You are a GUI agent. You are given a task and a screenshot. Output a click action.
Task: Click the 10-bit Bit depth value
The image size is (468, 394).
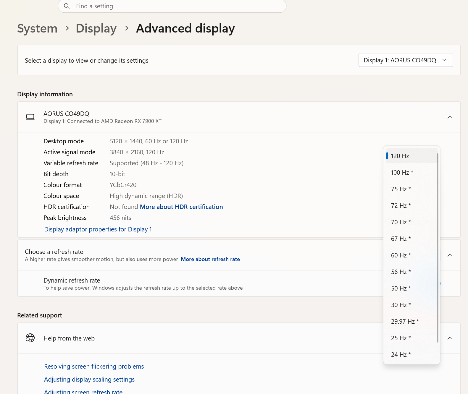[117, 174]
